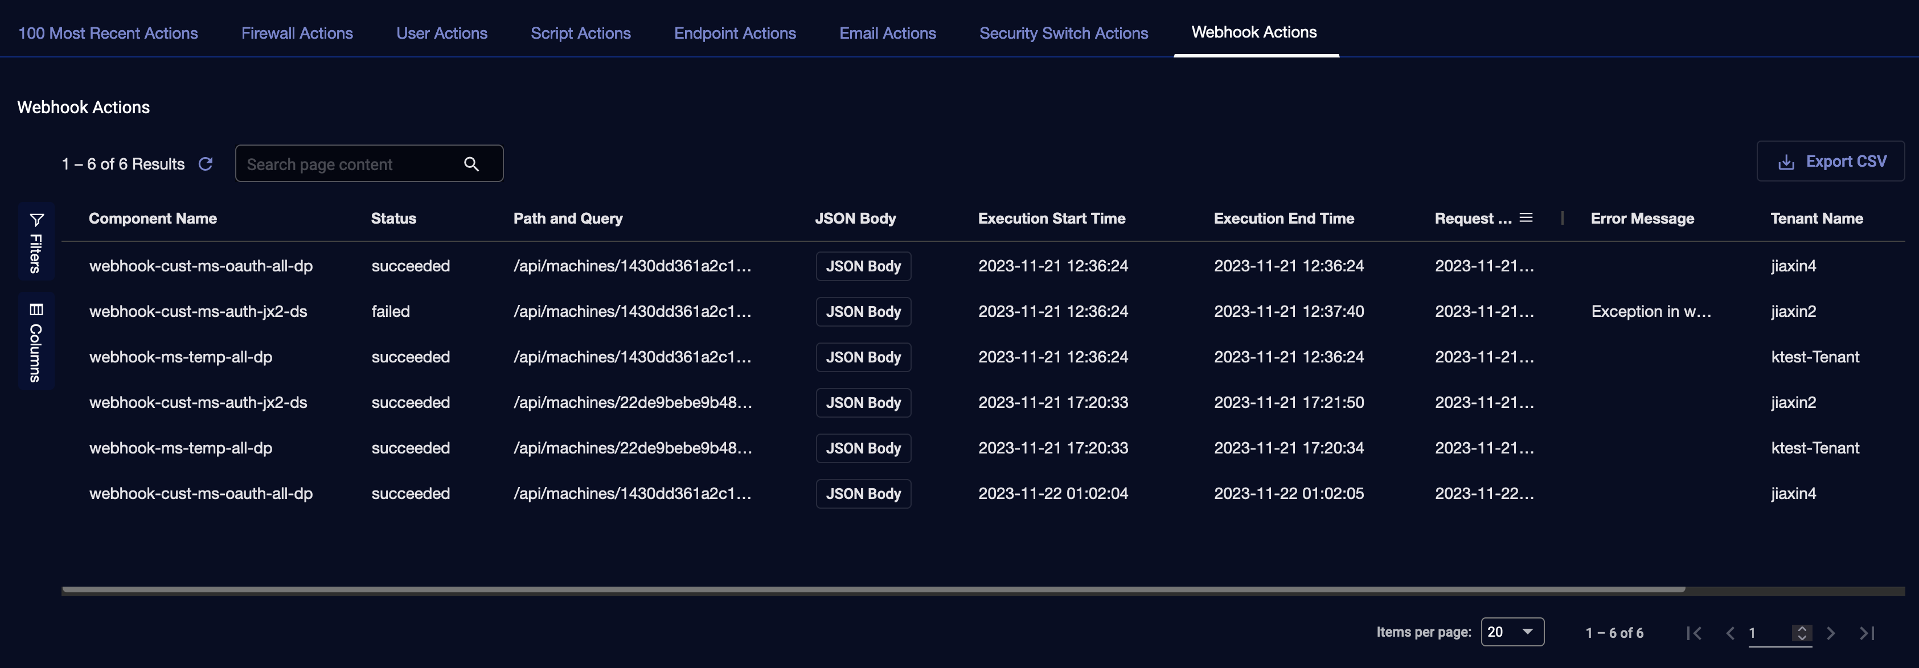This screenshot has width=1919, height=668.
Task: Open the Filters side panel
Action: 36,242
